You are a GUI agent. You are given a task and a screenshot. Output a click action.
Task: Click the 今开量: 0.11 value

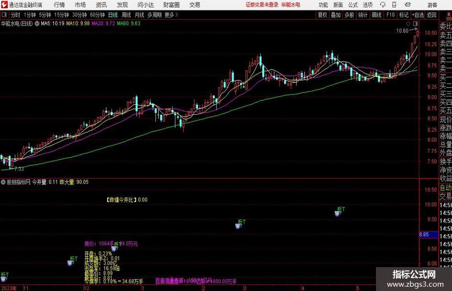45,182
